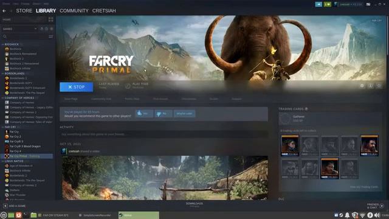Screen dimensions: 389x219
Task: Click the cretsiah avatar in the activity feed
Action: [64, 151]
